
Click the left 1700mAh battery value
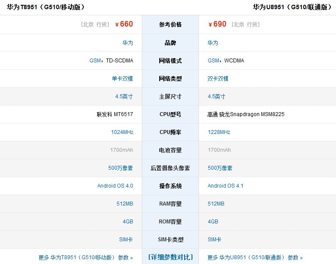coord(121,150)
